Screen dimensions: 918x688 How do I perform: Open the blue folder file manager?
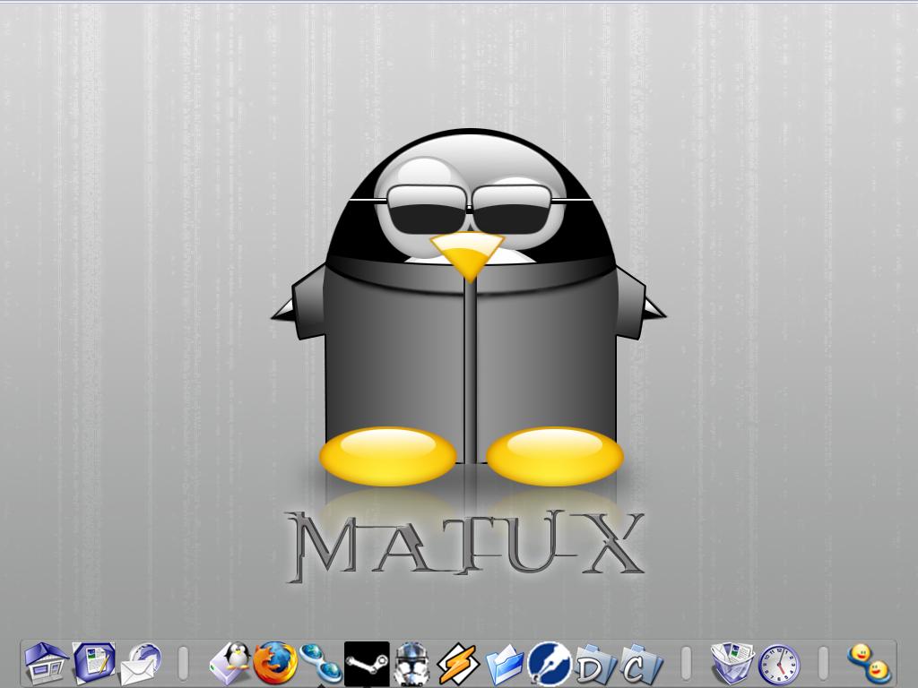pyautogui.click(x=505, y=664)
